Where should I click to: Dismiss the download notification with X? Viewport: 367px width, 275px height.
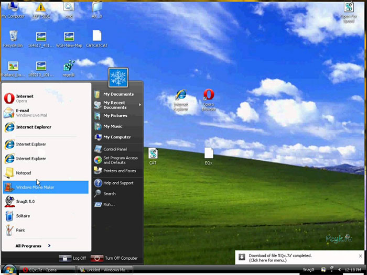[361, 256]
